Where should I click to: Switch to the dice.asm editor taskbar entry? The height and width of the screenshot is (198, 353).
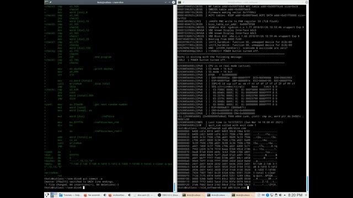pyautogui.click(x=144, y=195)
